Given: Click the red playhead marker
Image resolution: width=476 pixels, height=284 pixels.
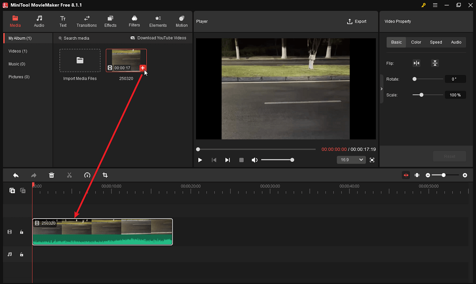Looking at the screenshot, I should [x=33, y=184].
